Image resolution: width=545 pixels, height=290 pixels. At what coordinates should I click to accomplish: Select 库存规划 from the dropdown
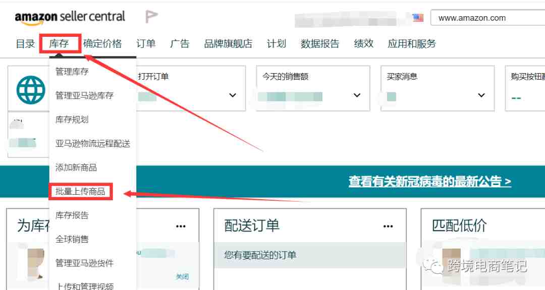point(72,120)
